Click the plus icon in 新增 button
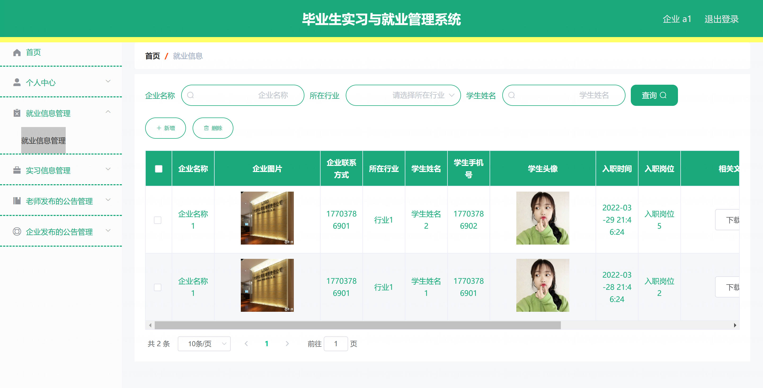Viewport: 763px width, 388px height. [x=159, y=128]
